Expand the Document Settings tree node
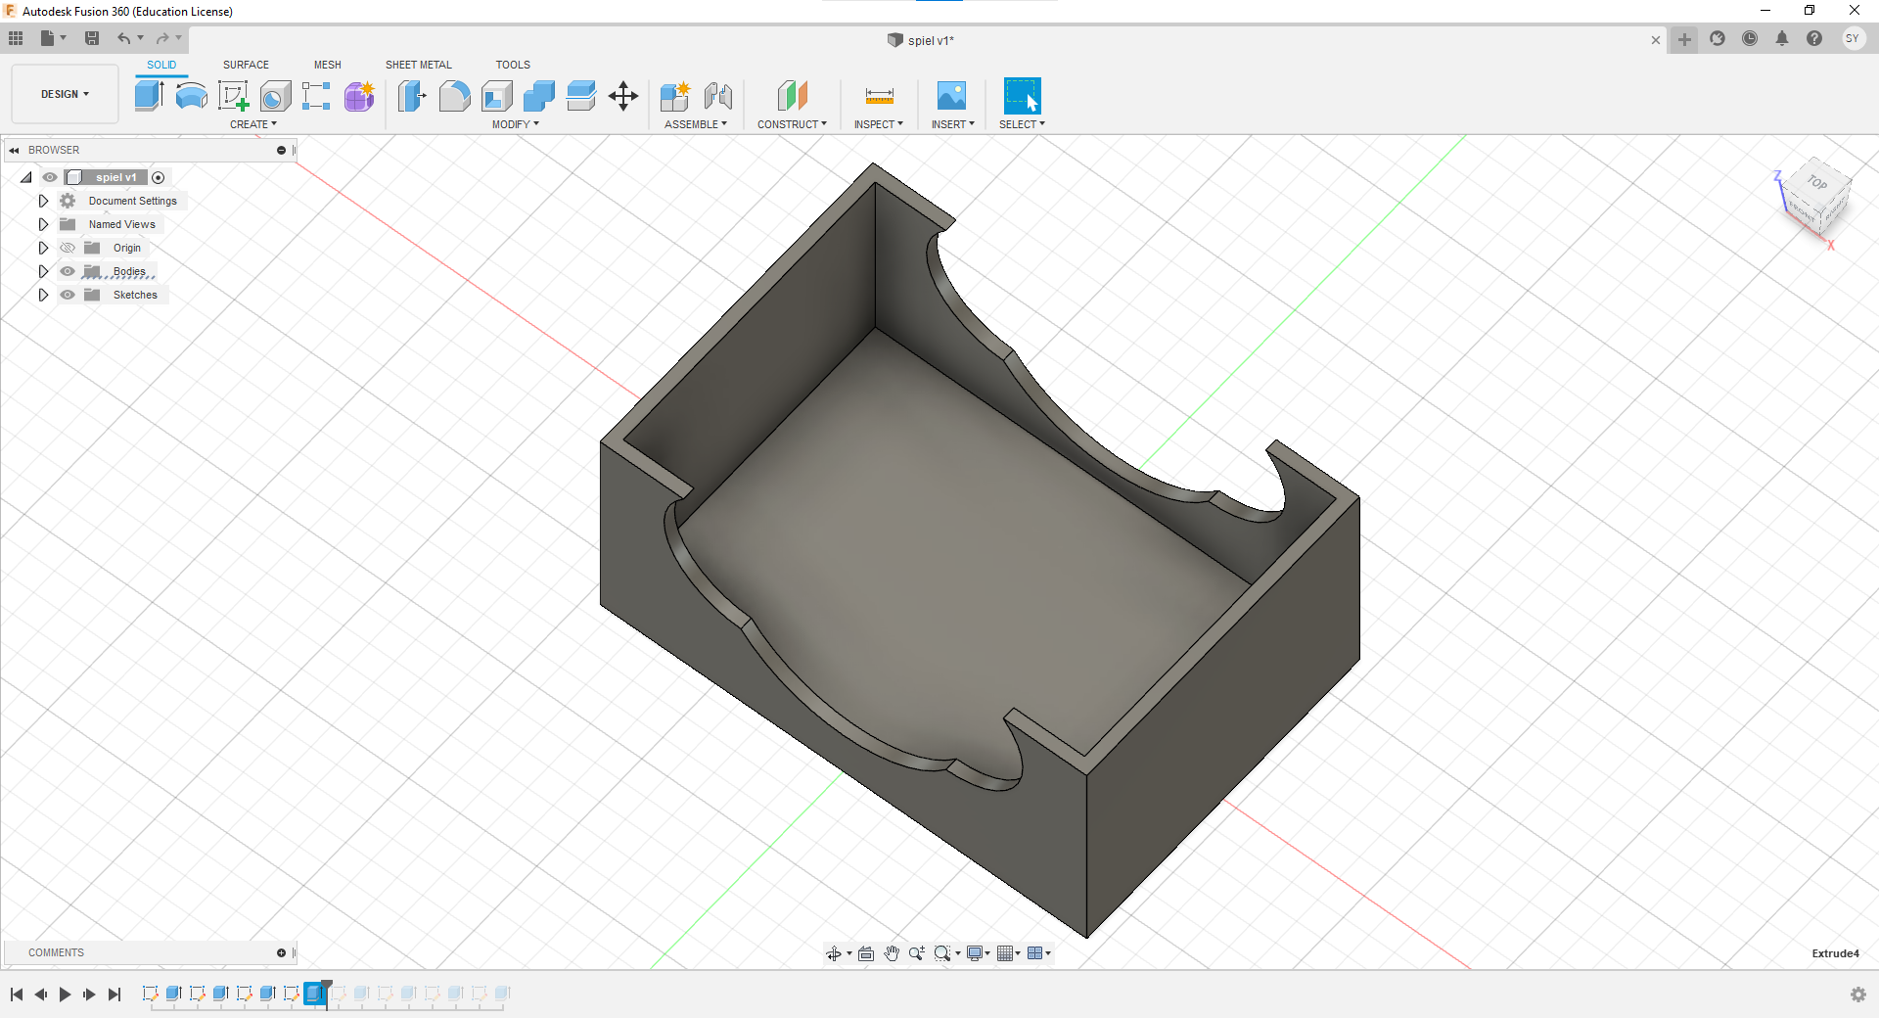The width and height of the screenshot is (1879, 1018). tap(43, 201)
